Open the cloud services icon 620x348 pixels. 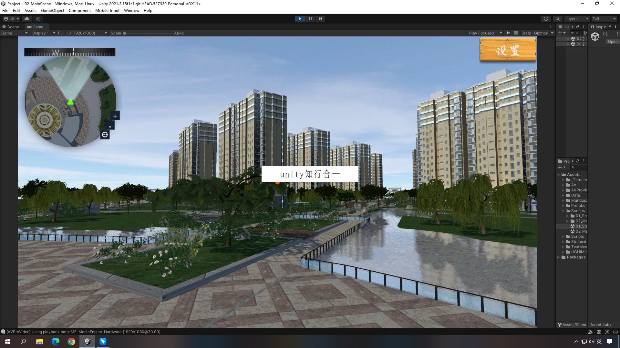(27, 19)
